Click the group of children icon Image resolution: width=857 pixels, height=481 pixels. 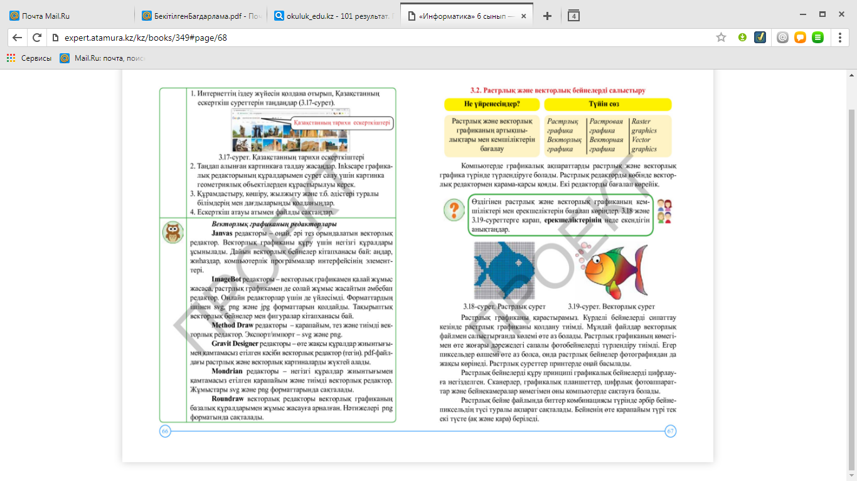coord(664,212)
